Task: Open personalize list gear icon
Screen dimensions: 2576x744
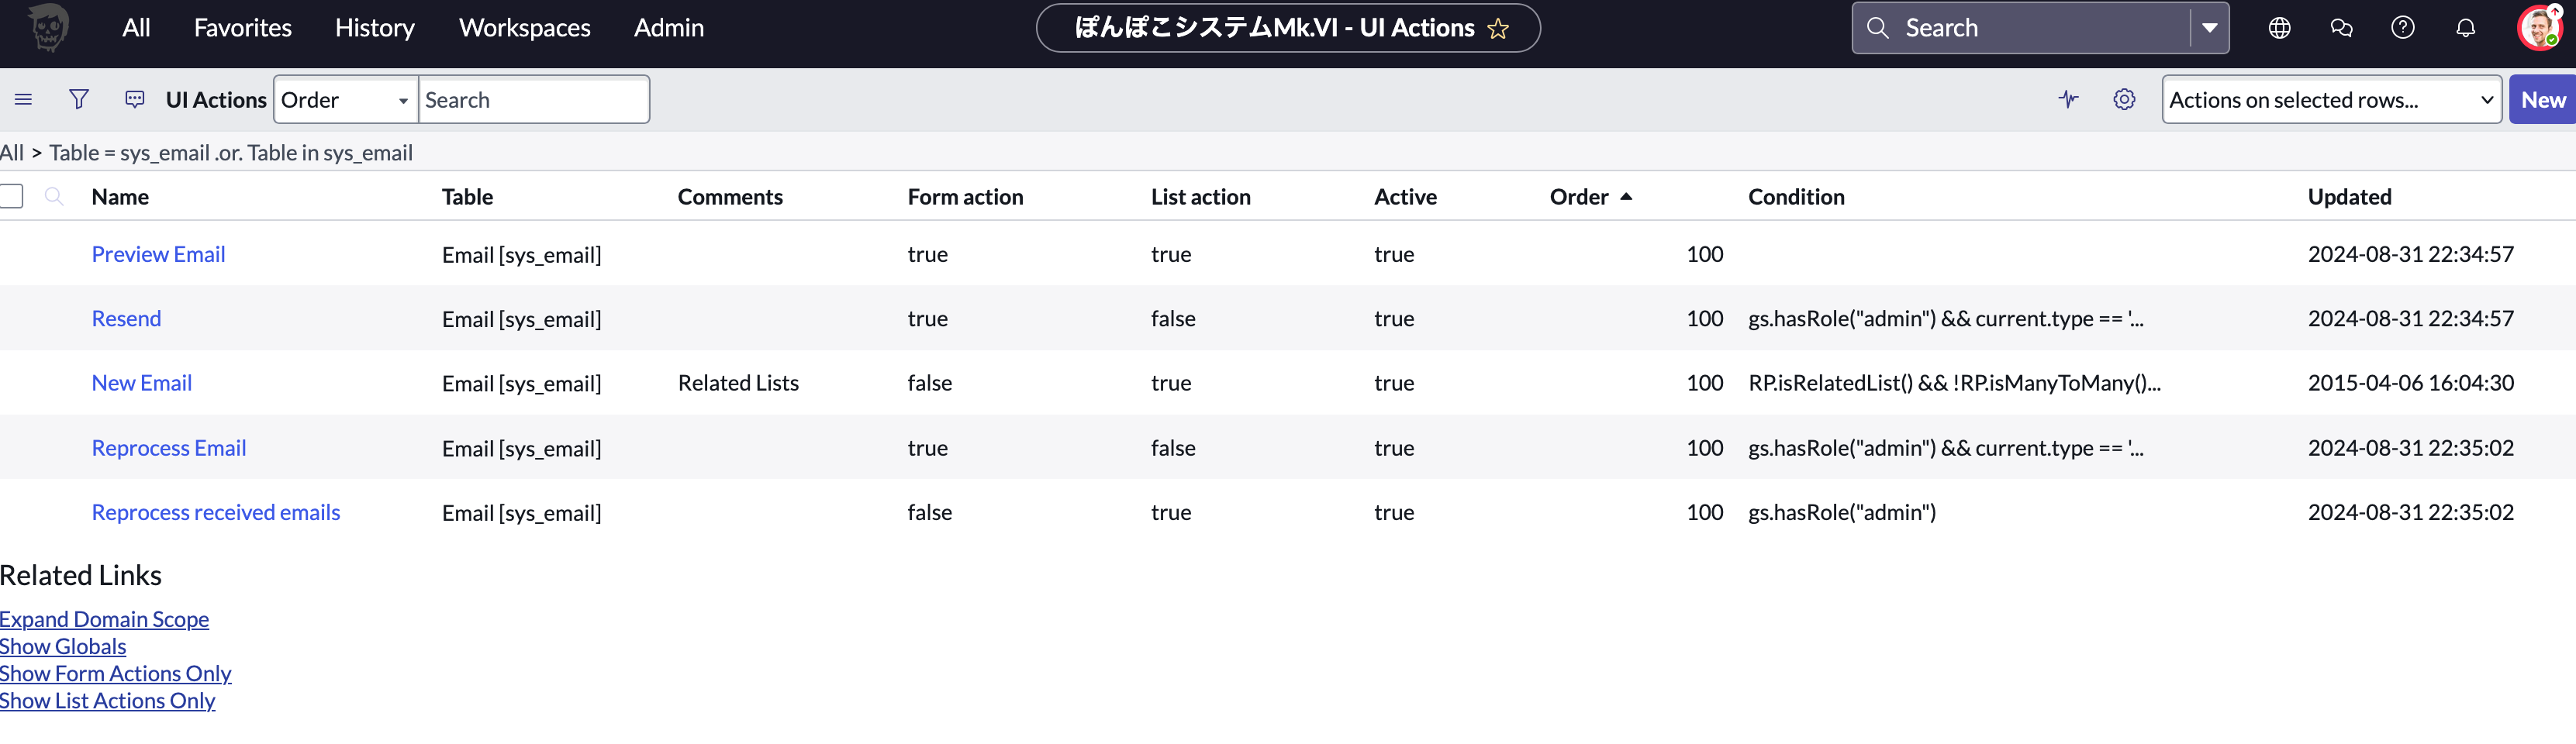Action: tap(2124, 99)
